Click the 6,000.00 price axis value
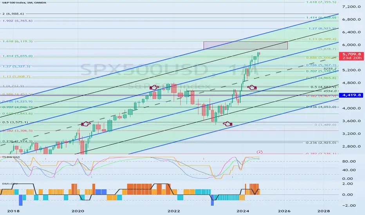The image size is (365, 215). tap(351, 45)
